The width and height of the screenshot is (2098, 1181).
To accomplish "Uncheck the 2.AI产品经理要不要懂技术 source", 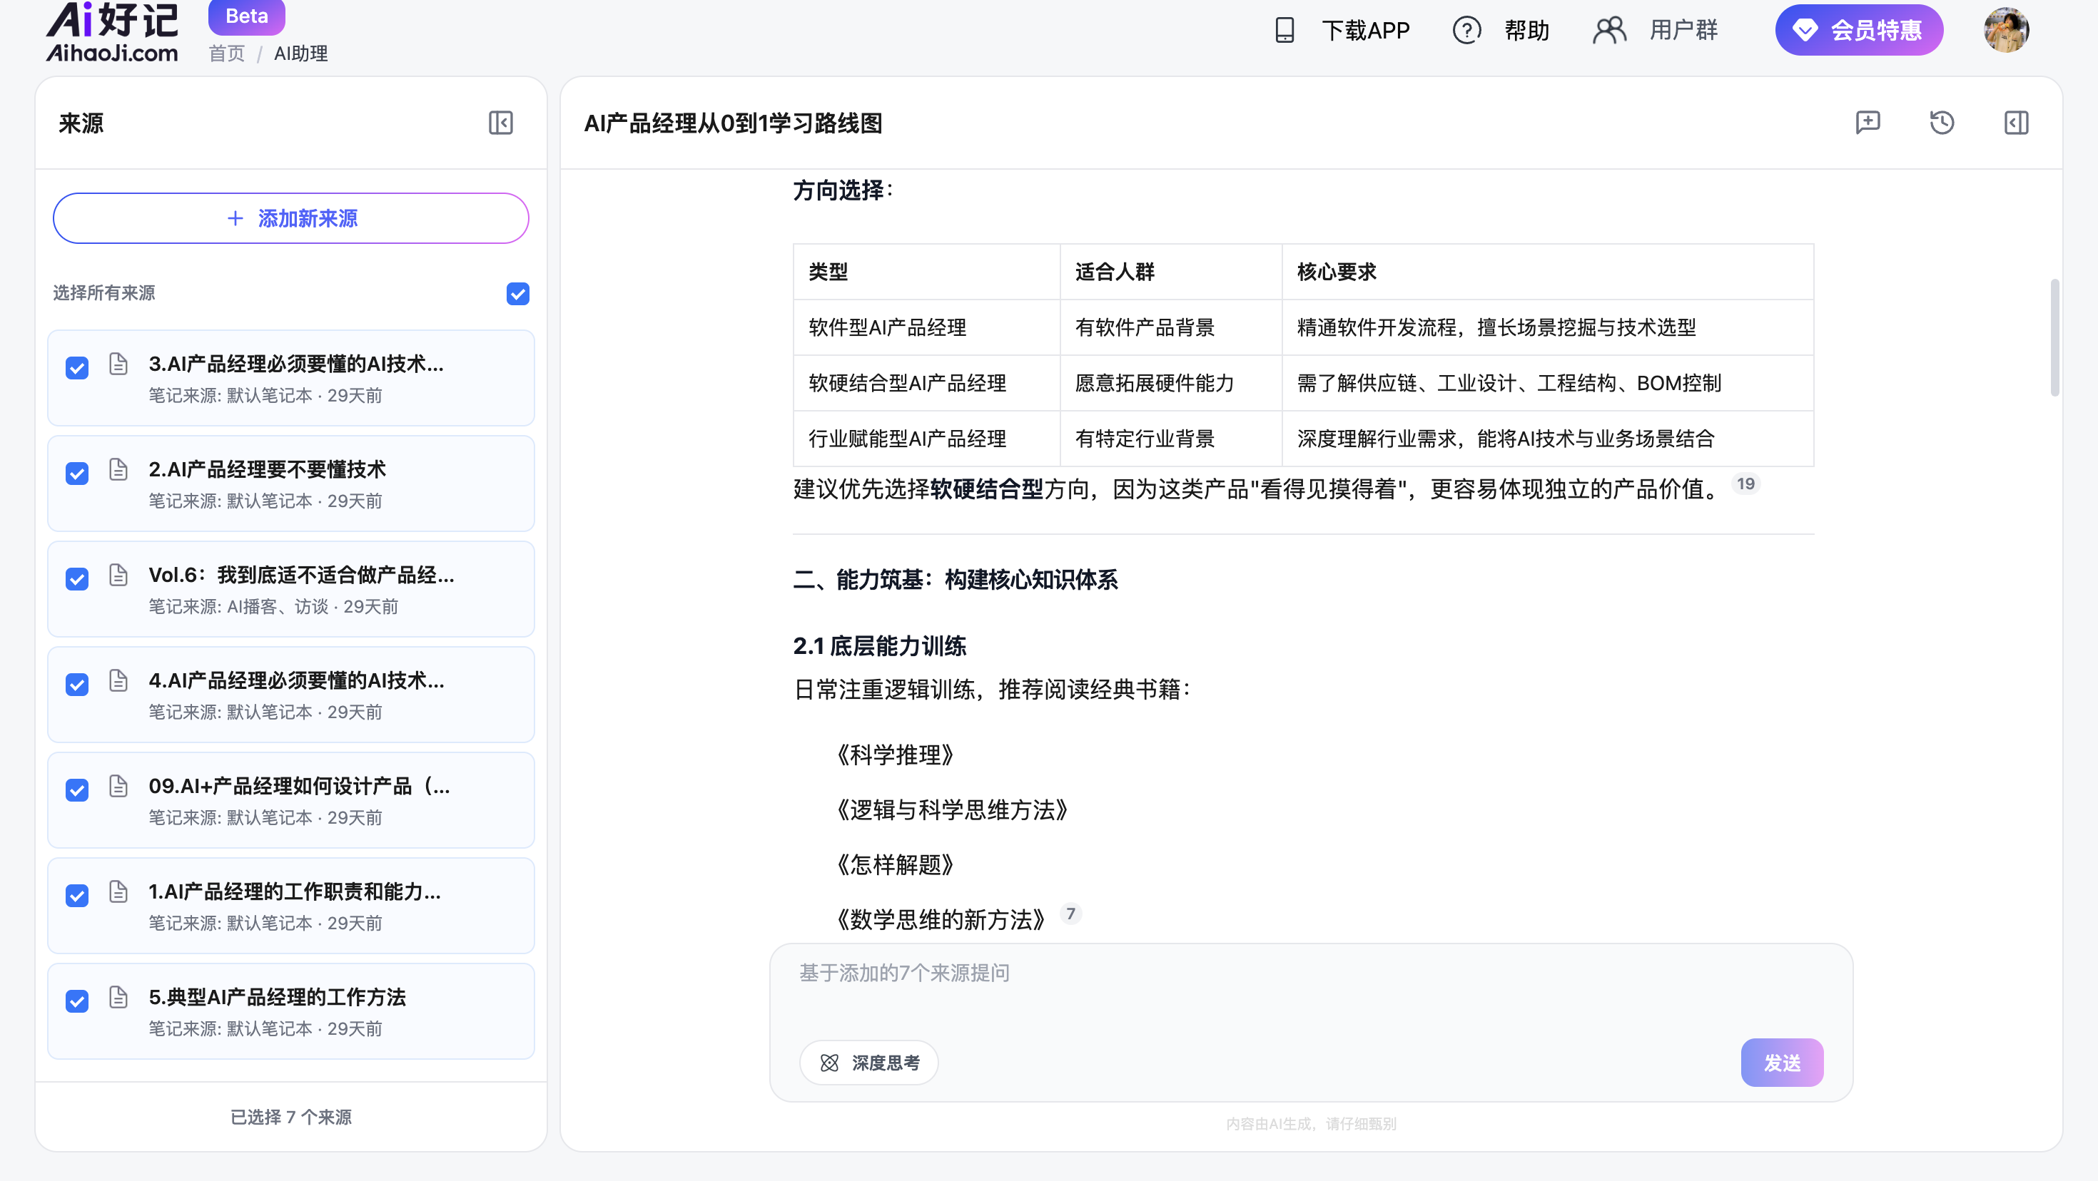I will (77, 474).
